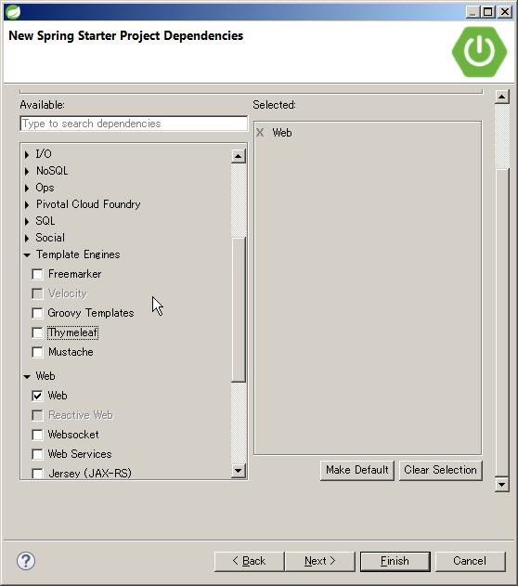This screenshot has height=586, width=518.
Task: Enable the Freemarker checkbox
Action: coord(37,274)
